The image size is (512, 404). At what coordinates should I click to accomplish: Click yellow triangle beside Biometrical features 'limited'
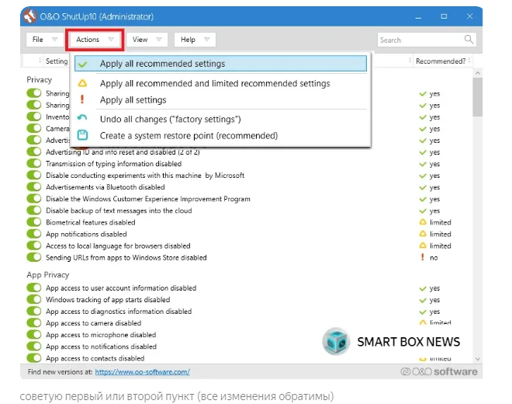point(423,222)
